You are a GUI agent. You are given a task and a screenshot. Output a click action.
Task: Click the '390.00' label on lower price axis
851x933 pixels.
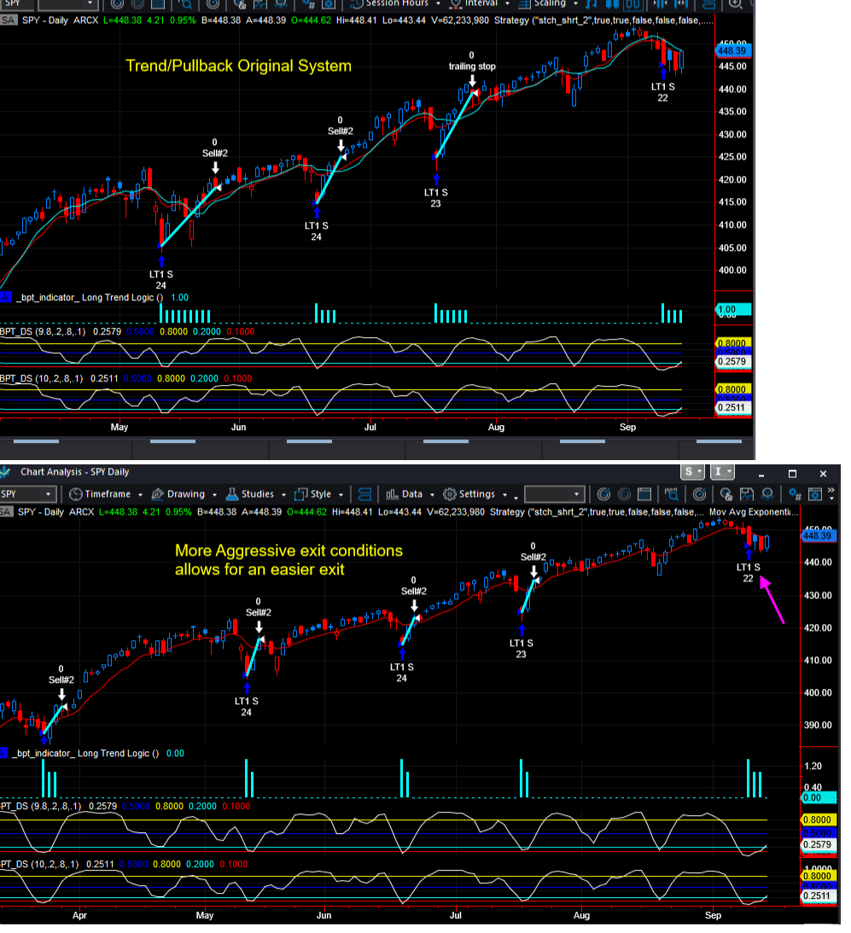click(x=818, y=725)
